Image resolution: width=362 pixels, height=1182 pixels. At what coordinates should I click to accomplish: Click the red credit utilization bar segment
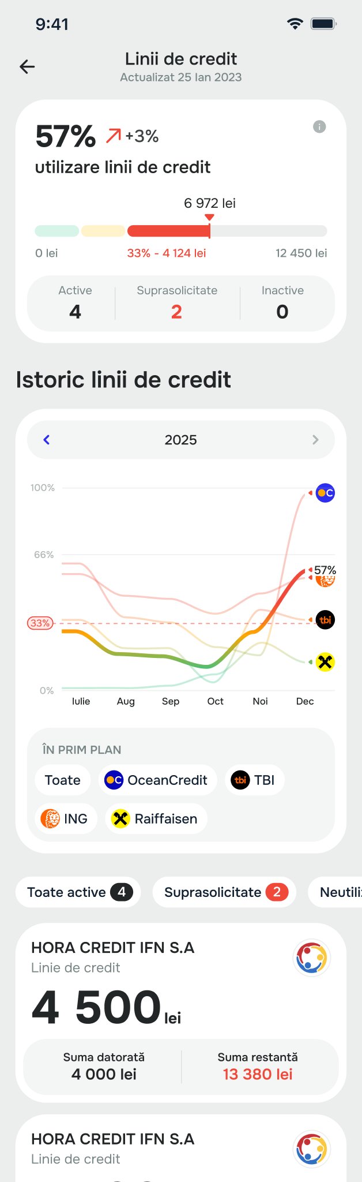click(169, 231)
